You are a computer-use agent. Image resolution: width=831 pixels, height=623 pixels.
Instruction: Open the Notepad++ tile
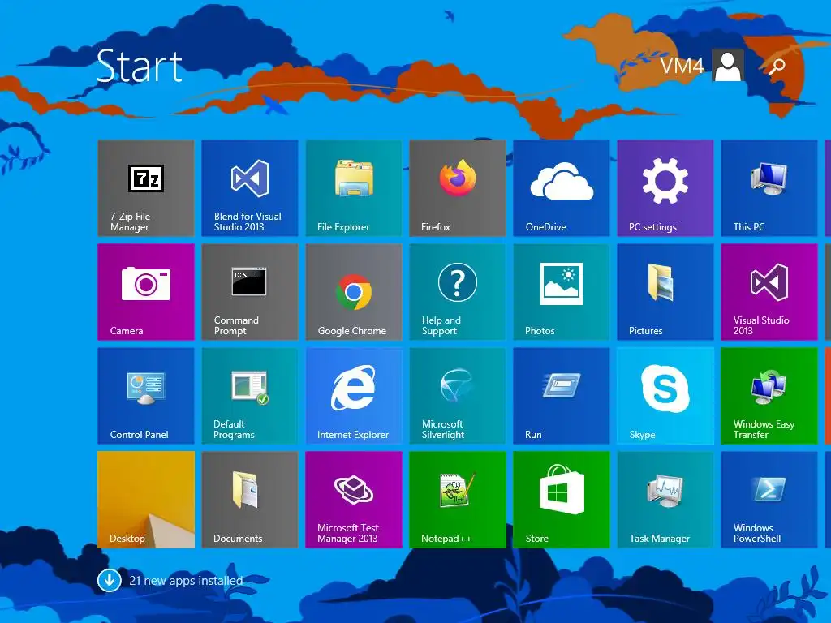[x=458, y=500]
